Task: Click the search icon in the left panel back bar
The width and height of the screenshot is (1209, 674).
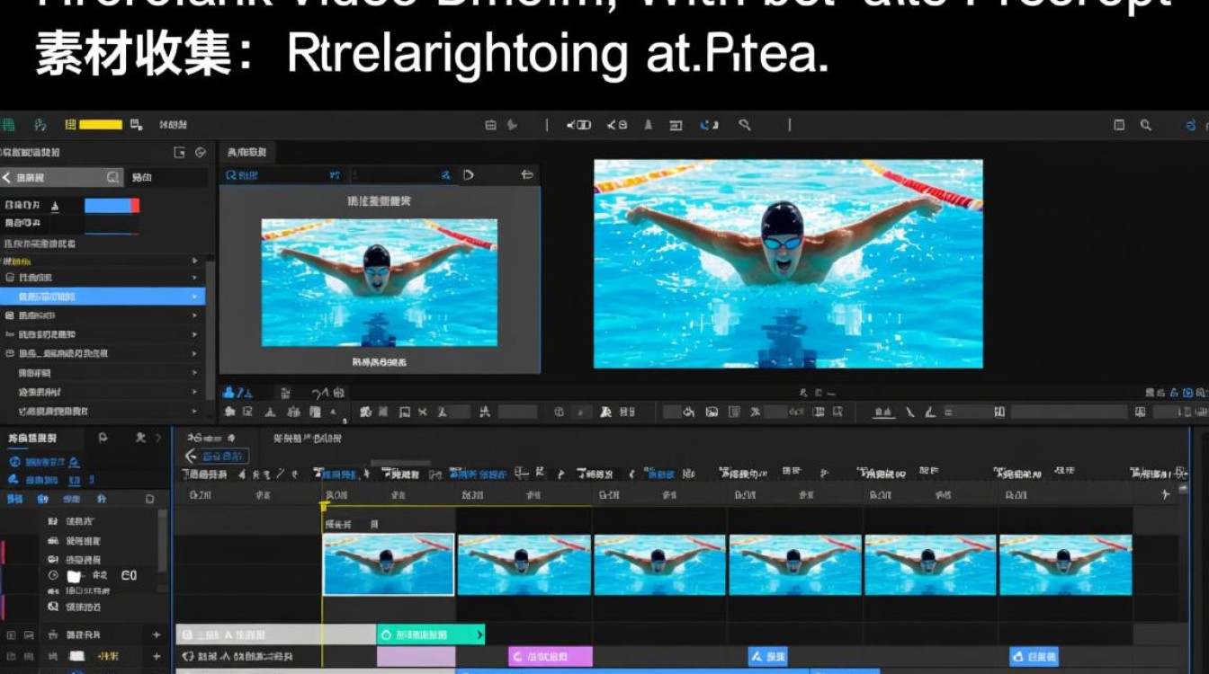Action: tap(113, 178)
